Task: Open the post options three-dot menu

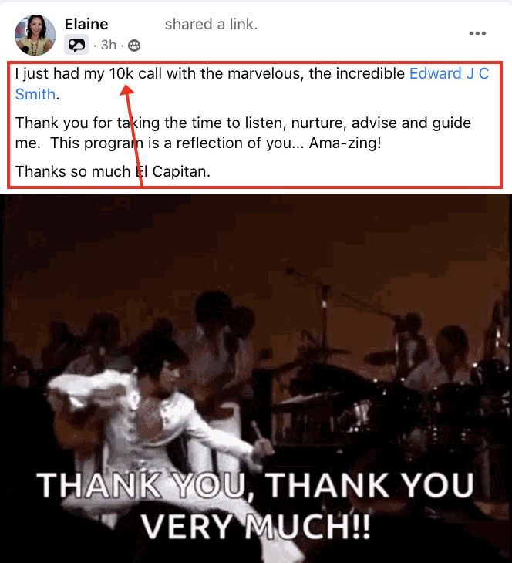Action: pyautogui.click(x=477, y=33)
